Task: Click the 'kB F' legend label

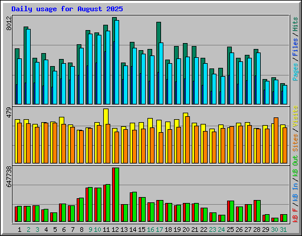Action: pyautogui.click(x=295, y=215)
